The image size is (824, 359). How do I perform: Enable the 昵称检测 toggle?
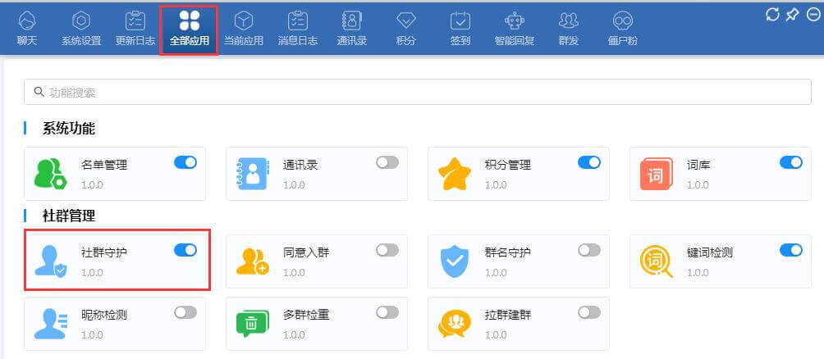[x=185, y=311]
